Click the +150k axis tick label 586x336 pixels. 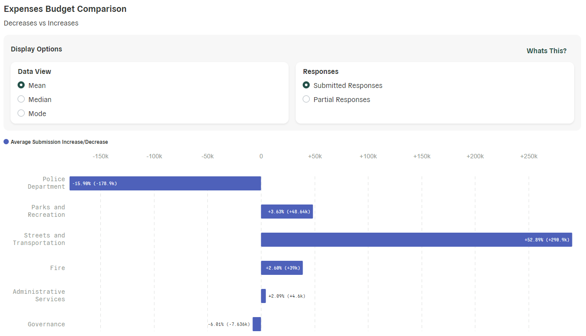[422, 157]
